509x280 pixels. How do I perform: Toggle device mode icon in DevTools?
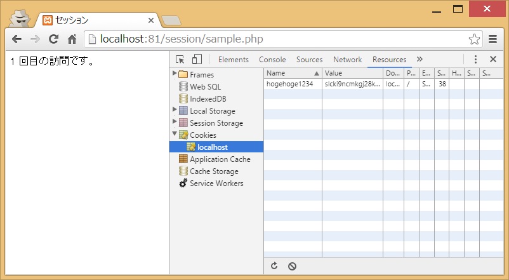(x=197, y=59)
